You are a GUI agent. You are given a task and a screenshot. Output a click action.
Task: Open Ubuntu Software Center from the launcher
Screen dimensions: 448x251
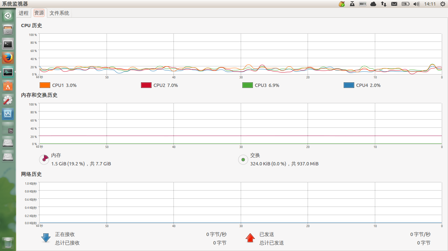pyautogui.click(x=8, y=86)
